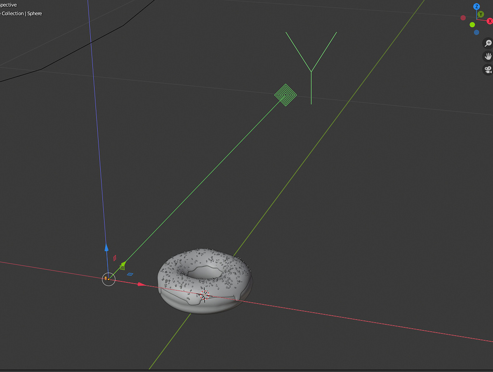Toggle camera view with the camera icon
This screenshot has width=493, height=372.
tap(488, 70)
